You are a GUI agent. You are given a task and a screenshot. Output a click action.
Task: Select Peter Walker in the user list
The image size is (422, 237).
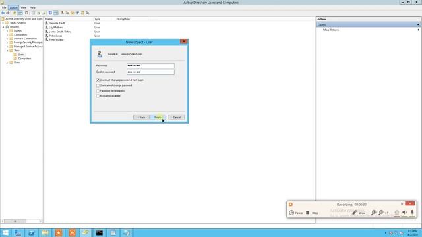coord(56,39)
